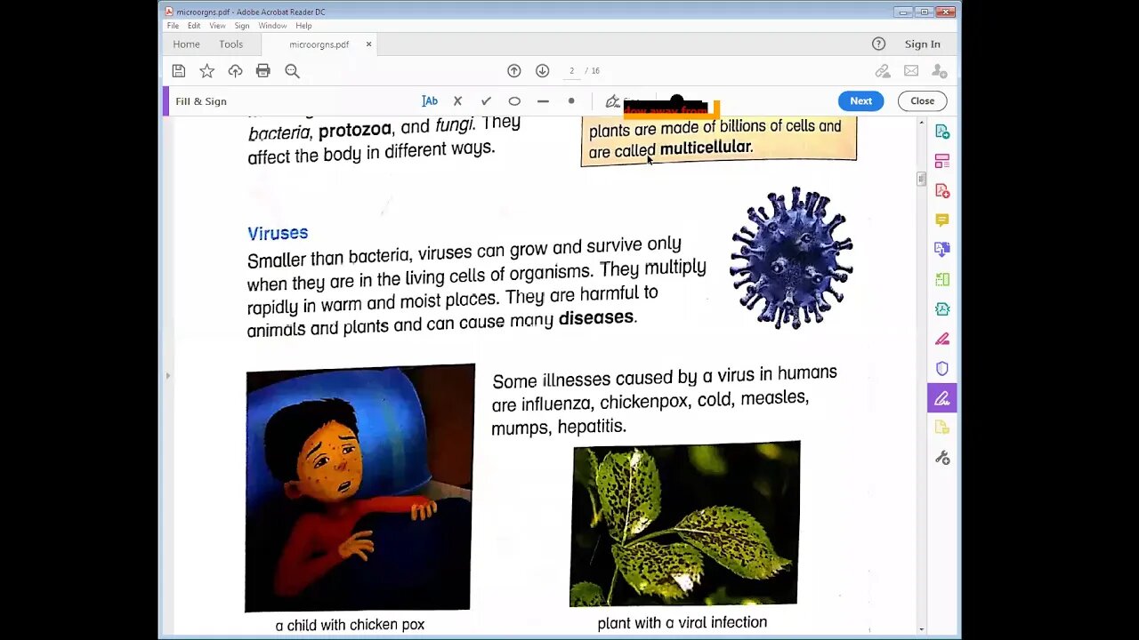Click the Sign In link

[923, 44]
